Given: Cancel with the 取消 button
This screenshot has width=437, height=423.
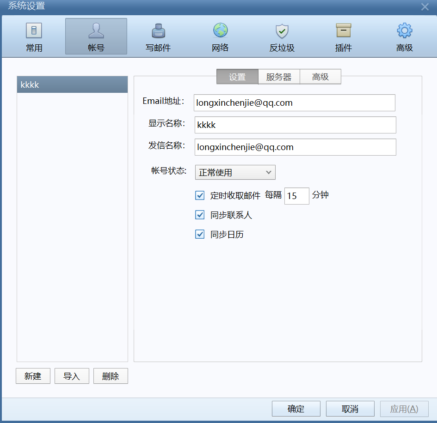Looking at the screenshot, I should [350, 409].
